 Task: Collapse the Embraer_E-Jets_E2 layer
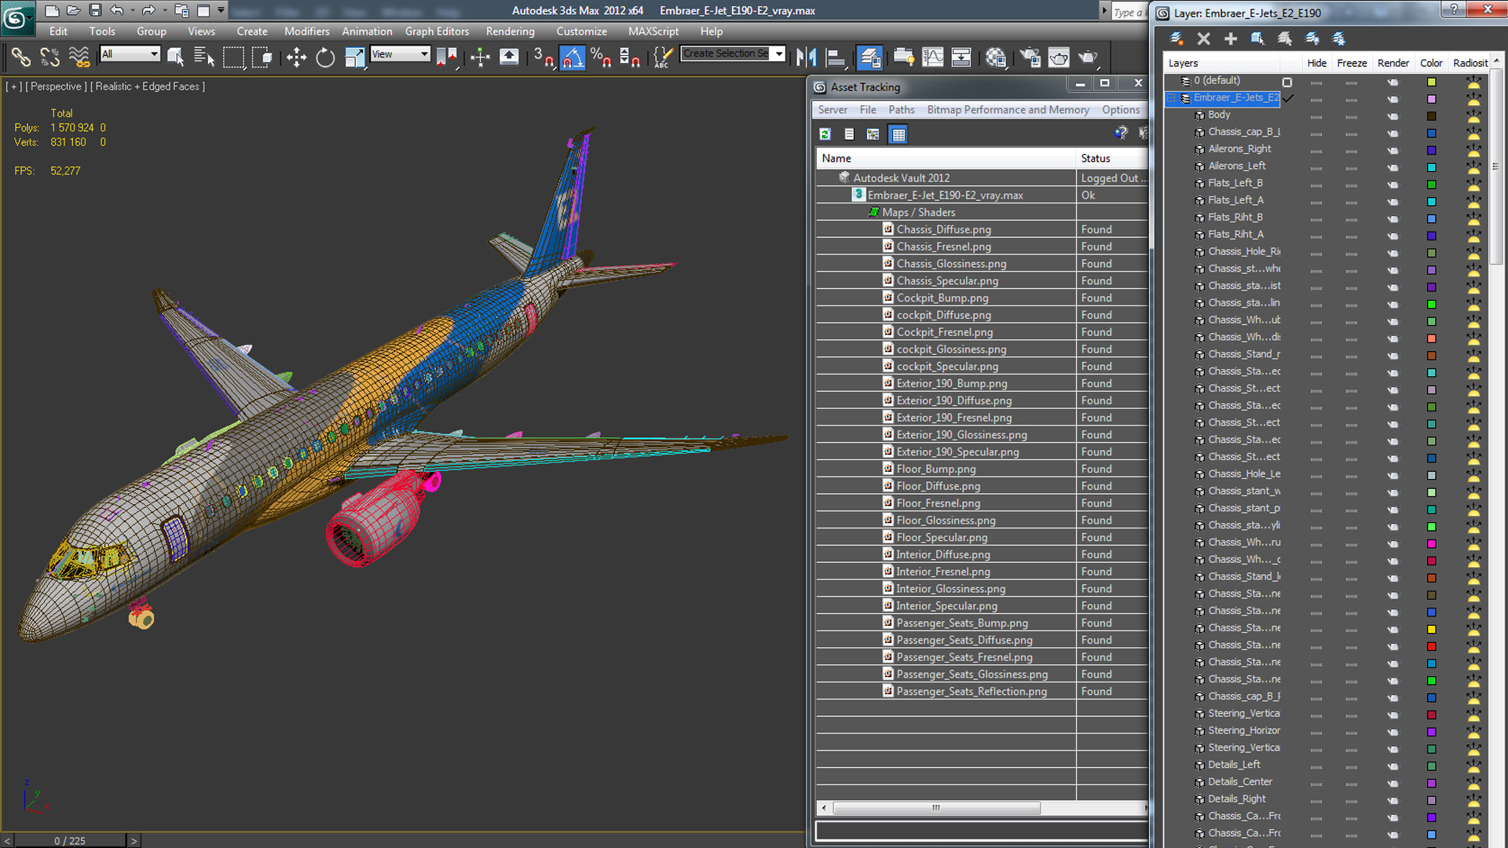point(1171,98)
